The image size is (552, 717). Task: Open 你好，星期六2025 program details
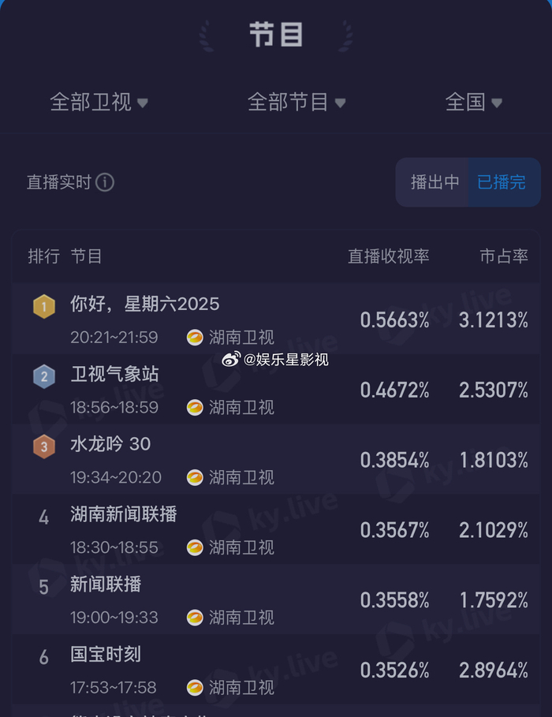(x=145, y=304)
